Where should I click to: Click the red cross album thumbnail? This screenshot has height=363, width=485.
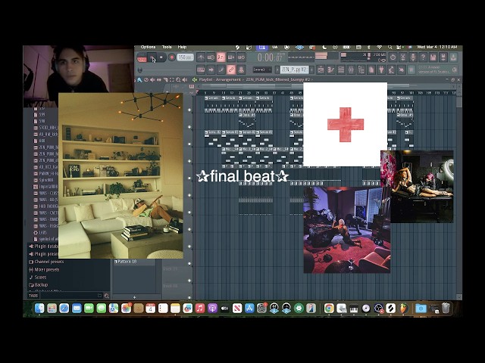(346, 124)
